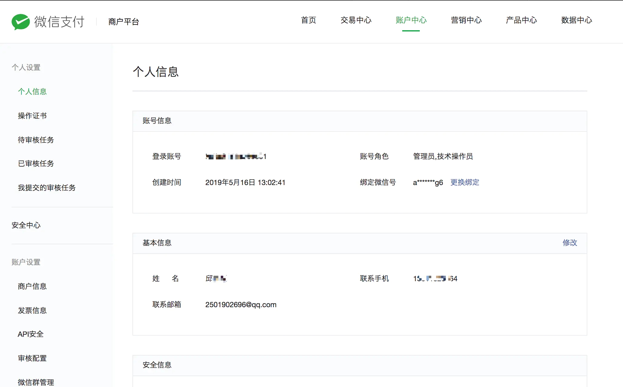This screenshot has height=387, width=623.
Task: Open 已审核任务 section
Action: [36, 164]
